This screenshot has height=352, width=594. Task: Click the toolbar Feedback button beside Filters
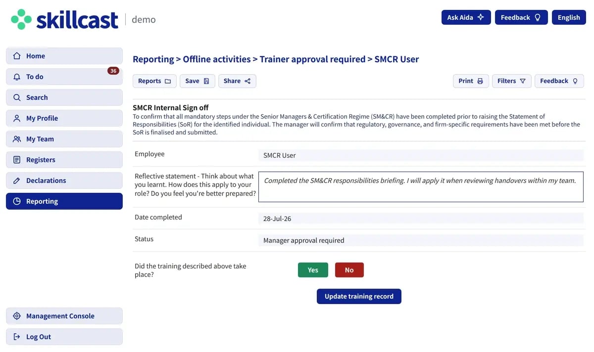559,81
